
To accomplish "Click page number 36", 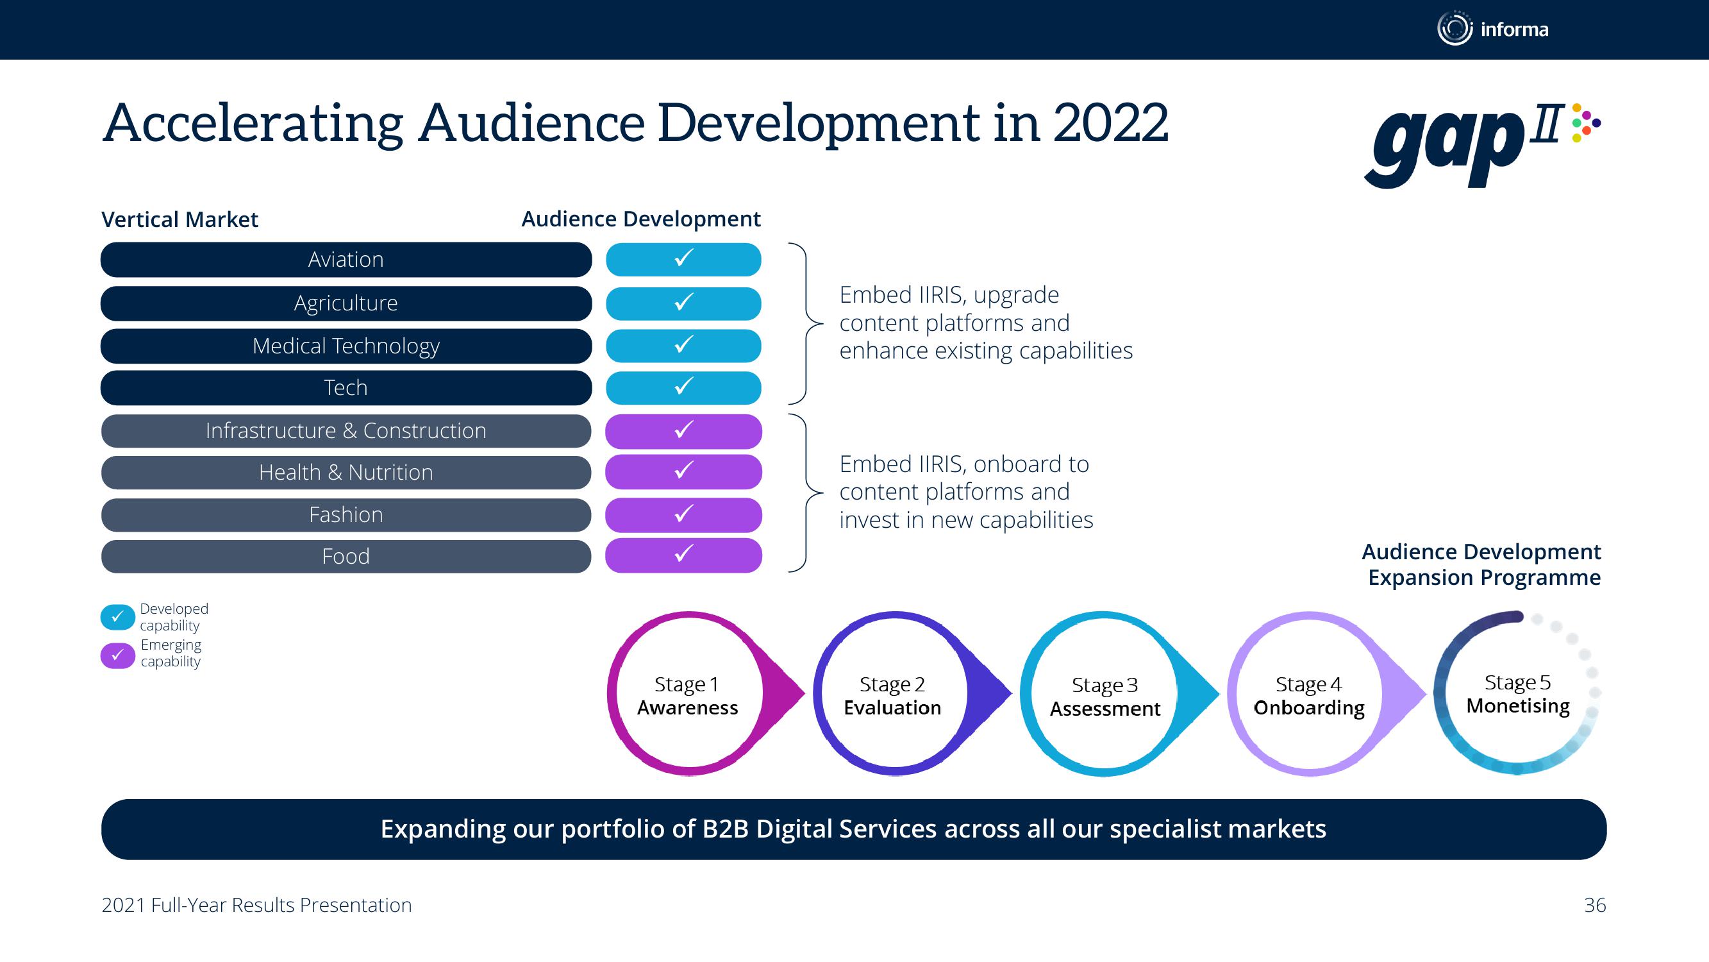I will tap(1595, 906).
